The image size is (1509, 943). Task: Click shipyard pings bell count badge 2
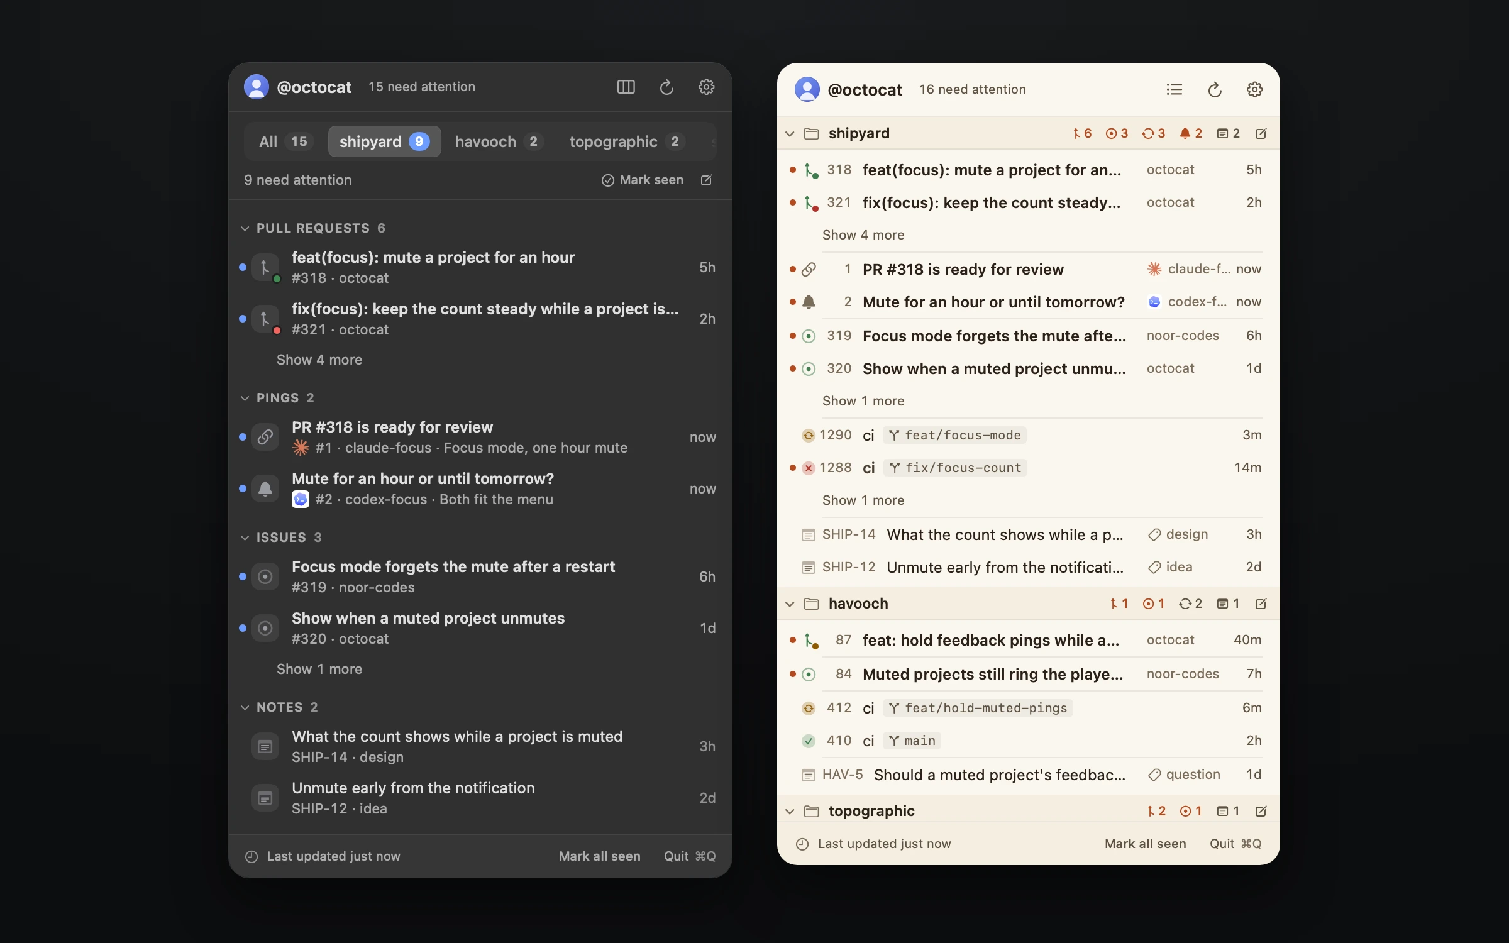click(x=1191, y=133)
